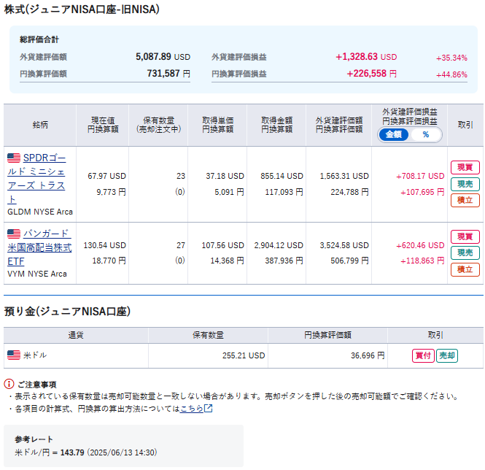This screenshot has width=485, height=470.
Task: Click the 現在値 円換算額 column header
Action: point(103,125)
